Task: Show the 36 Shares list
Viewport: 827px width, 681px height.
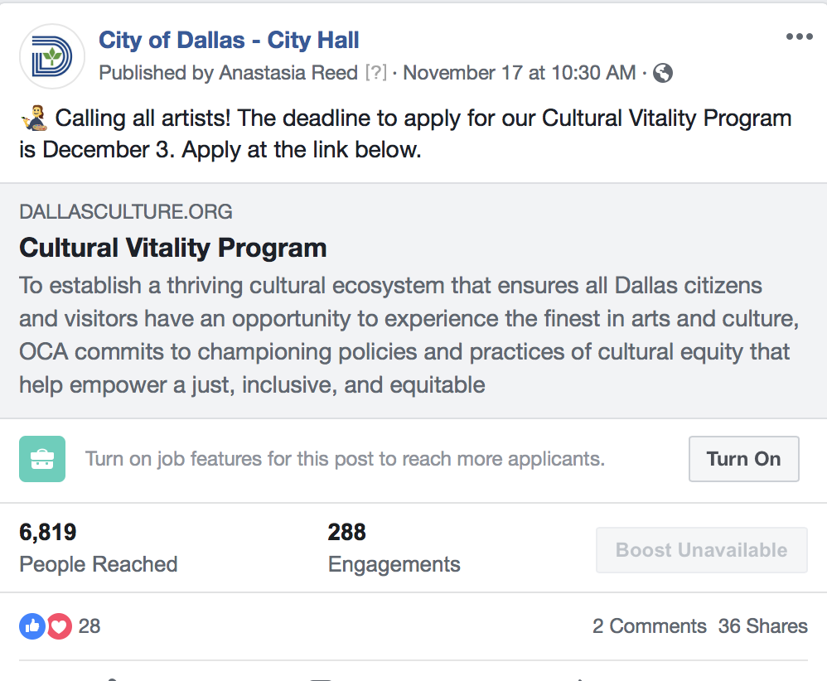Action: coord(762,626)
